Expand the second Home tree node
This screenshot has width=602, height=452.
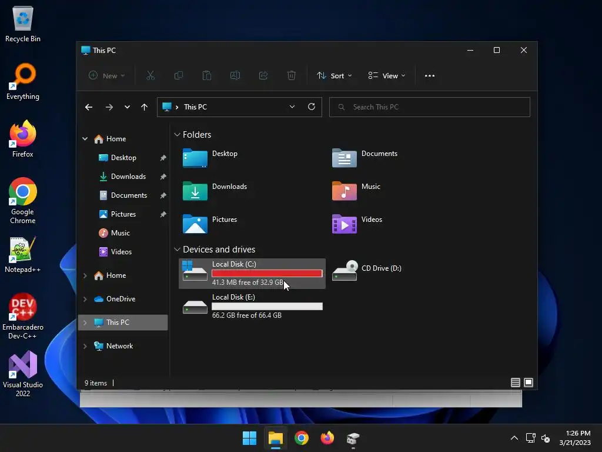click(x=85, y=275)
